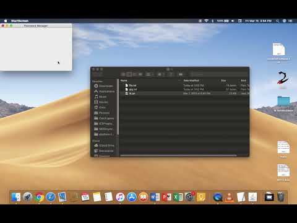Click the Finder tags toolbar button
Screen dimensions: 297x223
181,74
